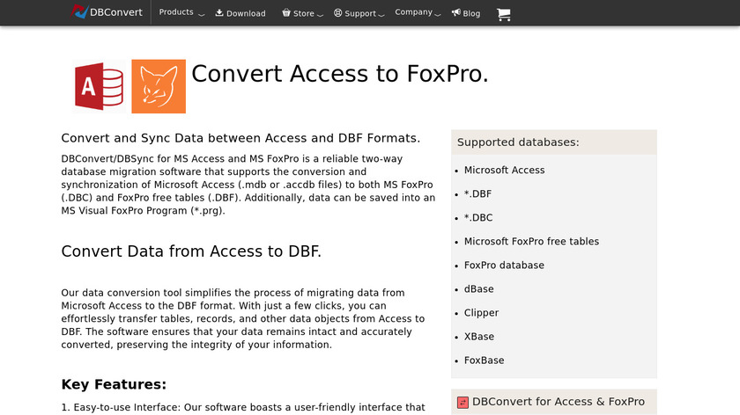Screen dimensions: 740x415
Task: Select '*.DBF' list item
Action: point(477,193)
